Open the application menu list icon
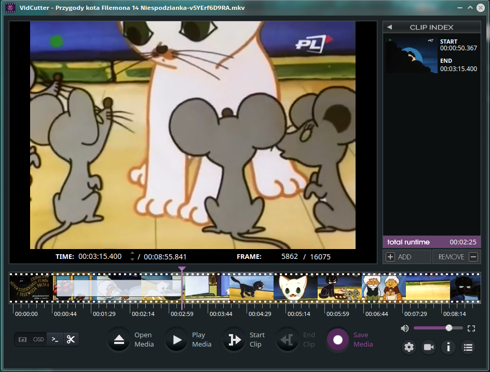This screenshot has width=490, height=372. [x=468, y=347]
